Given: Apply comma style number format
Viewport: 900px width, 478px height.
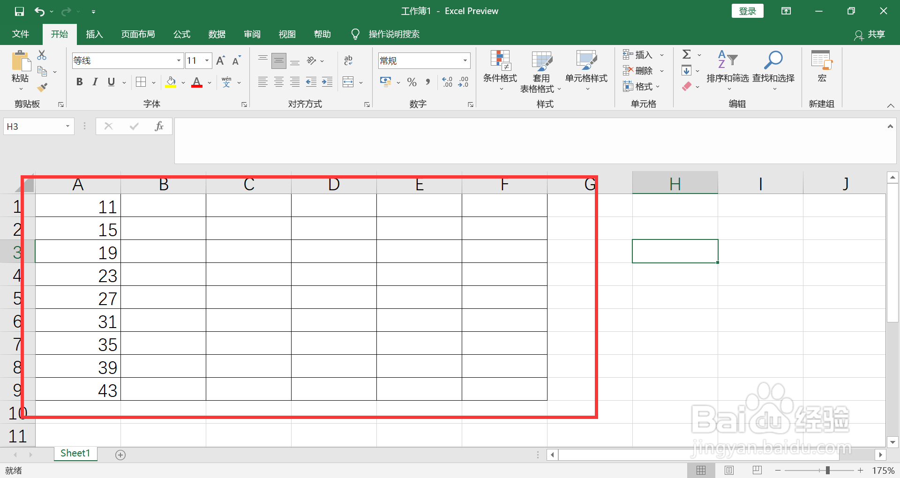Looking at the screenshot, I should click(x=428, y=82).
